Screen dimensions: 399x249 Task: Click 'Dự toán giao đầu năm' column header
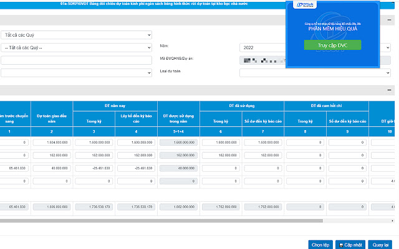(x=52, y=119)
